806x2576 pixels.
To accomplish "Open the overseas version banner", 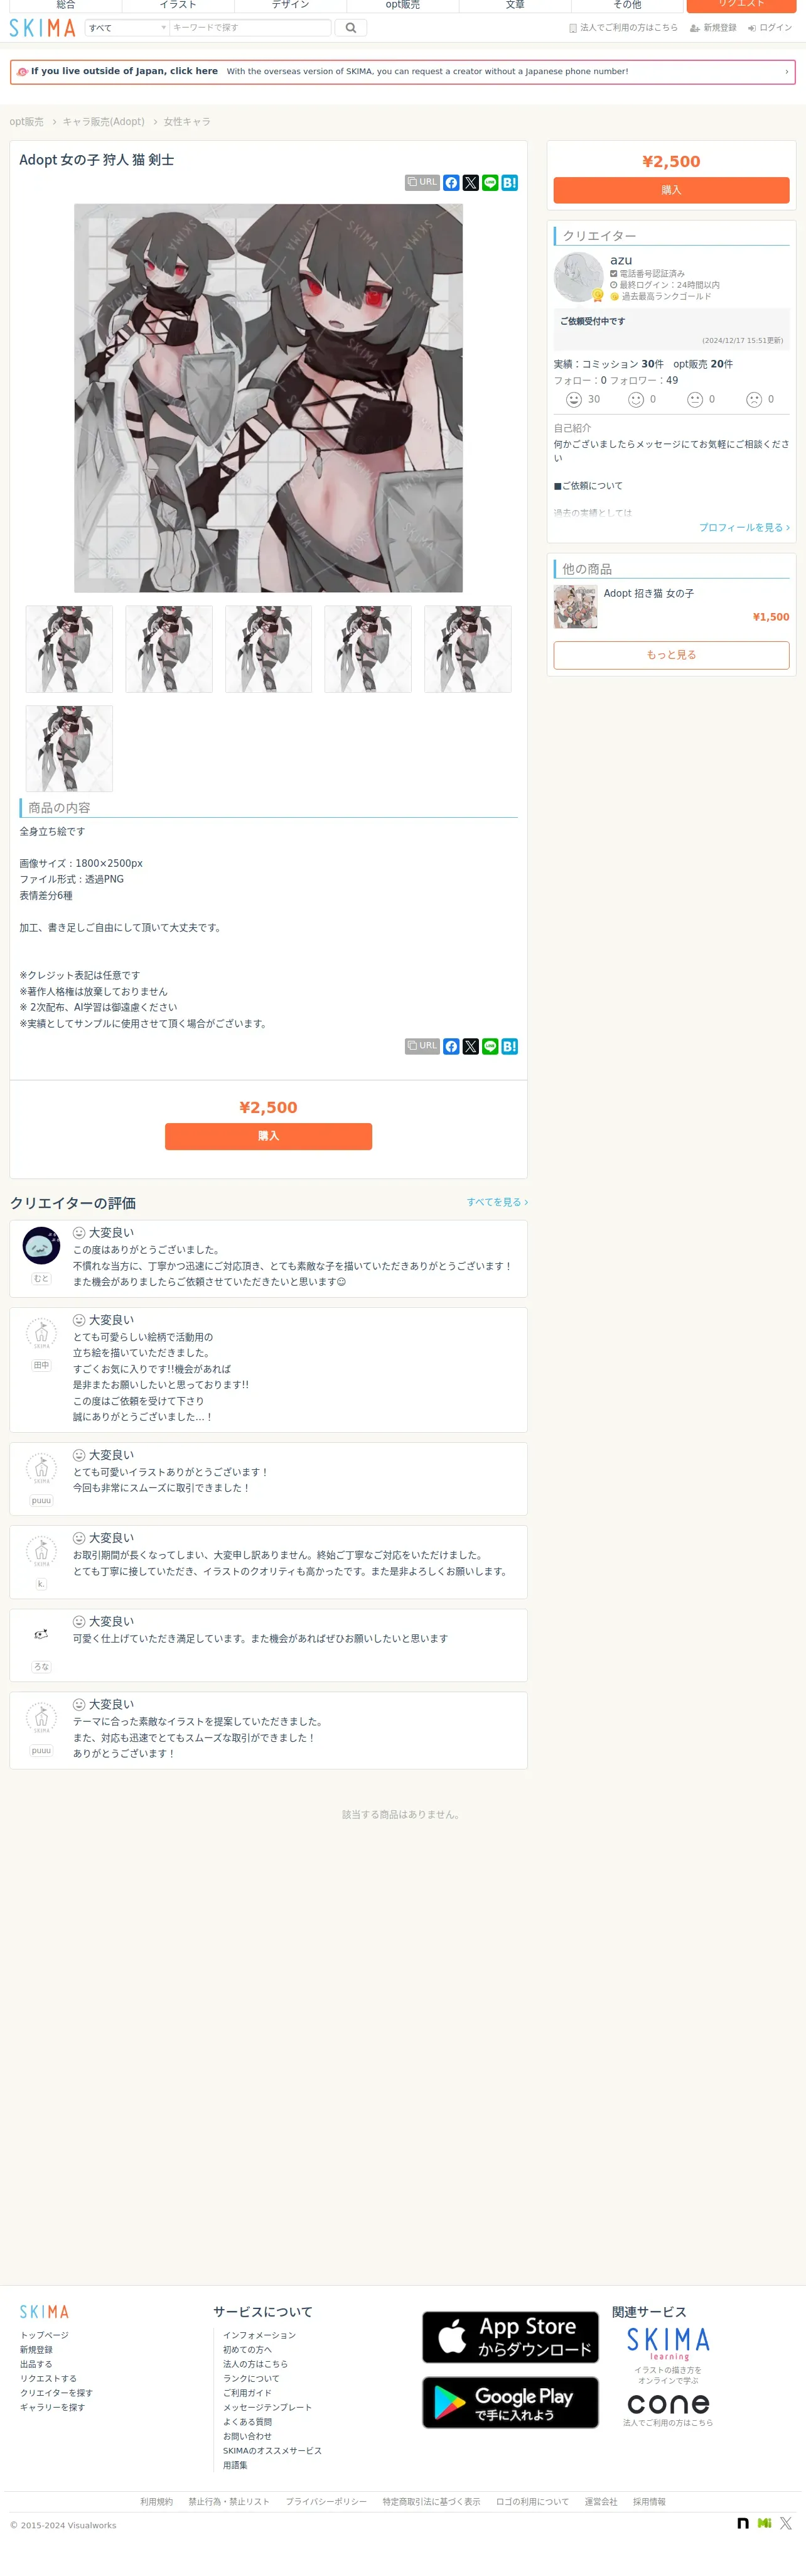I will pyautogui.click(x=402, y=72).
